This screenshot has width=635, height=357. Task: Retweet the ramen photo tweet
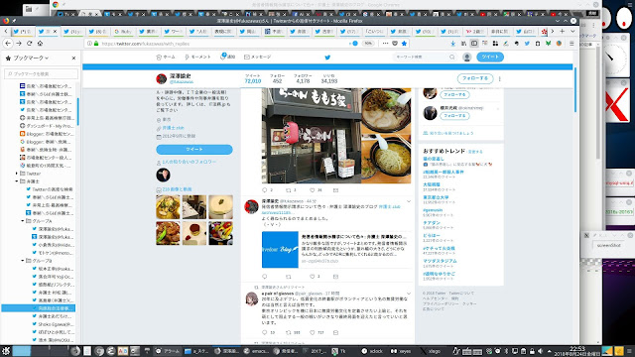point(289,189)
